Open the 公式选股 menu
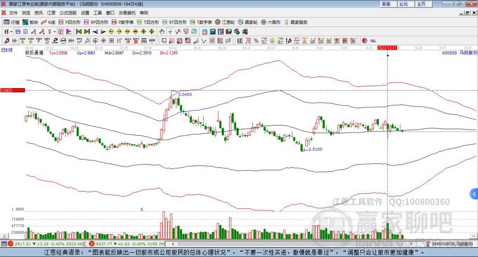The image size is (478, 257). click(x=68, y=13)
